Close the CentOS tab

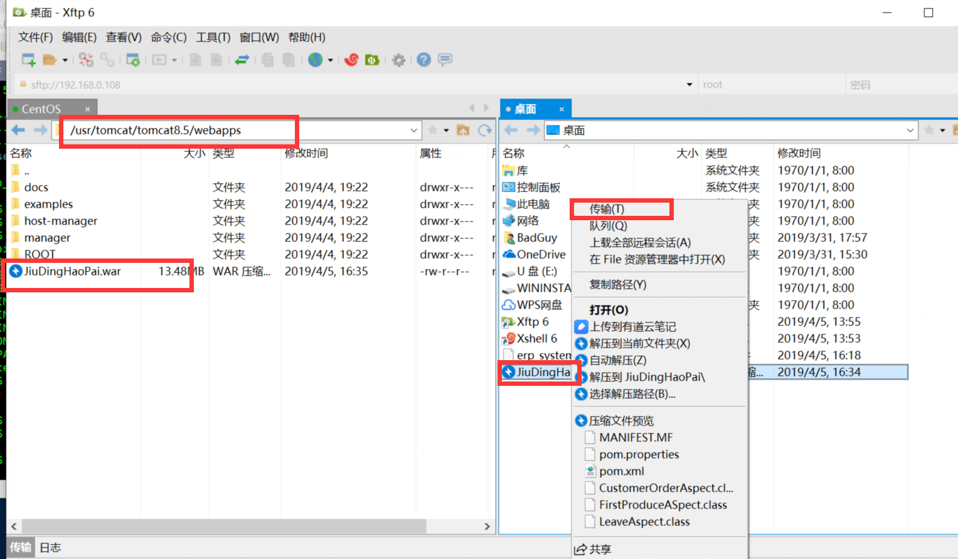coord(88,109)
